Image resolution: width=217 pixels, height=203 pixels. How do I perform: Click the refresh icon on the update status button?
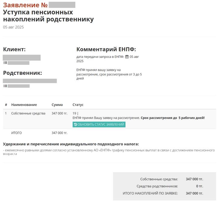(75, 124)
